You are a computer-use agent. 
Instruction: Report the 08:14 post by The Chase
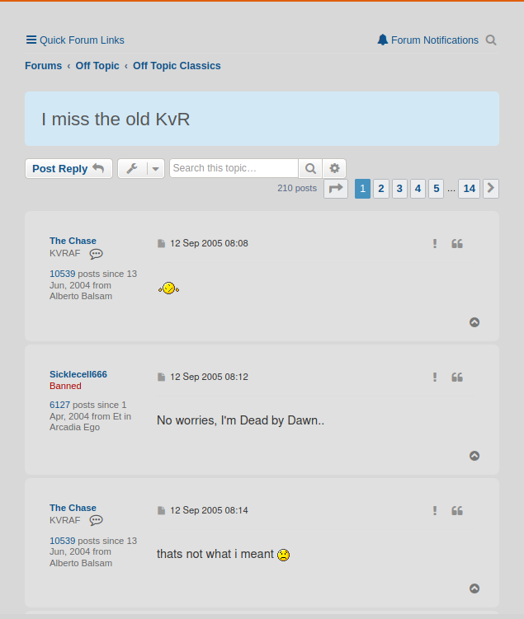tap(435, 510)
